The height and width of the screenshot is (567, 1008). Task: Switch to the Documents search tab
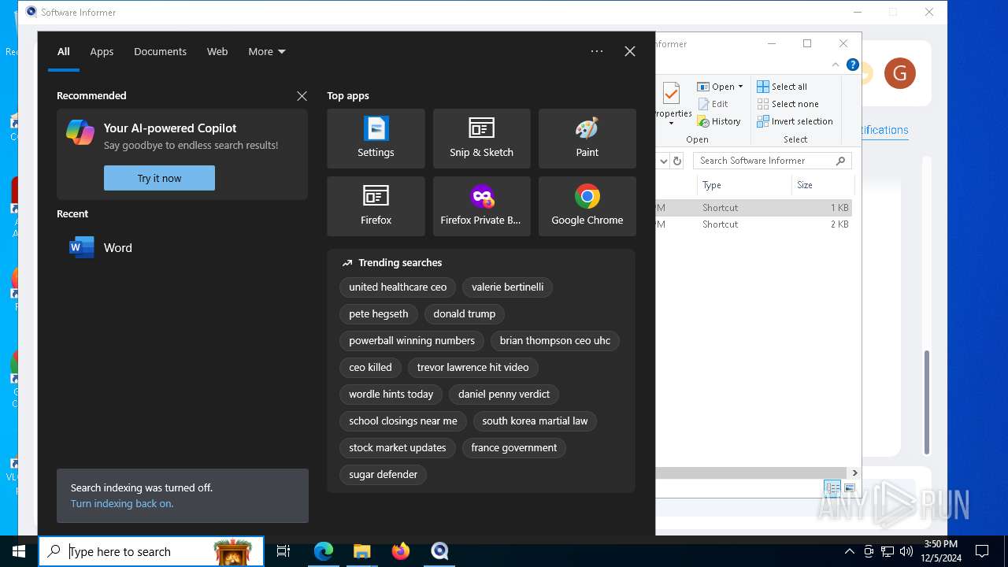click(x=160, y=51)
